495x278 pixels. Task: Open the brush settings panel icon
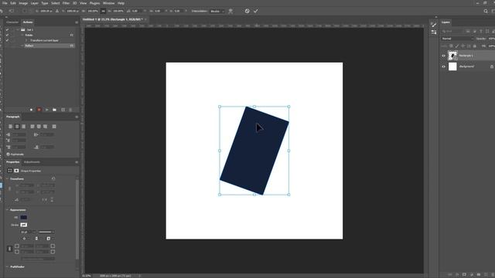(x=434, y=25)
